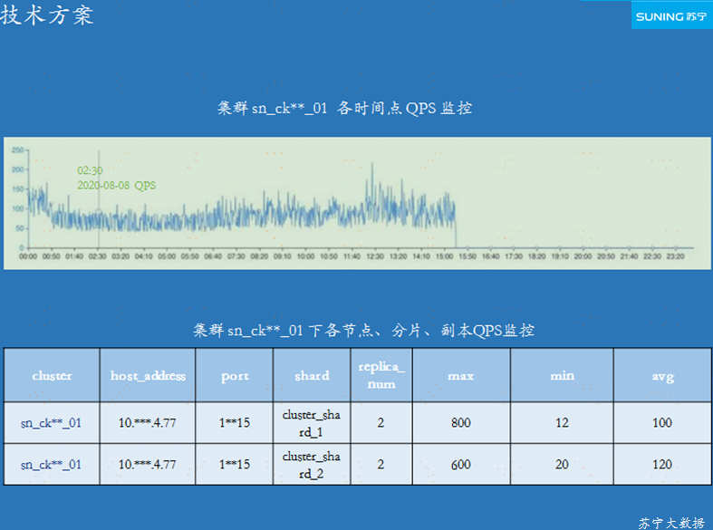This screenshot has height=530, width=713.
Task: Click the 17:30 x-axis label
Action: [514, 256]
